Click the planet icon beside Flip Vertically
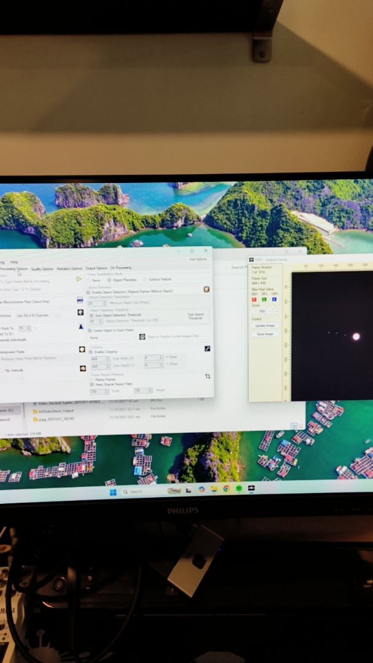373x663 pixels. click(x=83, y=369)
